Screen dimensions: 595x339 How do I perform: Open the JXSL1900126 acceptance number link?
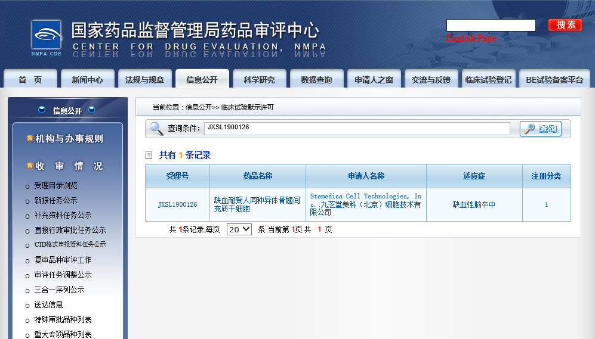click(178, 204)
